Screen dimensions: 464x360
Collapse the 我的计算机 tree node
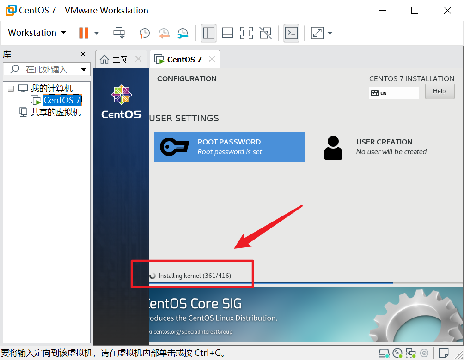click(x=11, y=89)
